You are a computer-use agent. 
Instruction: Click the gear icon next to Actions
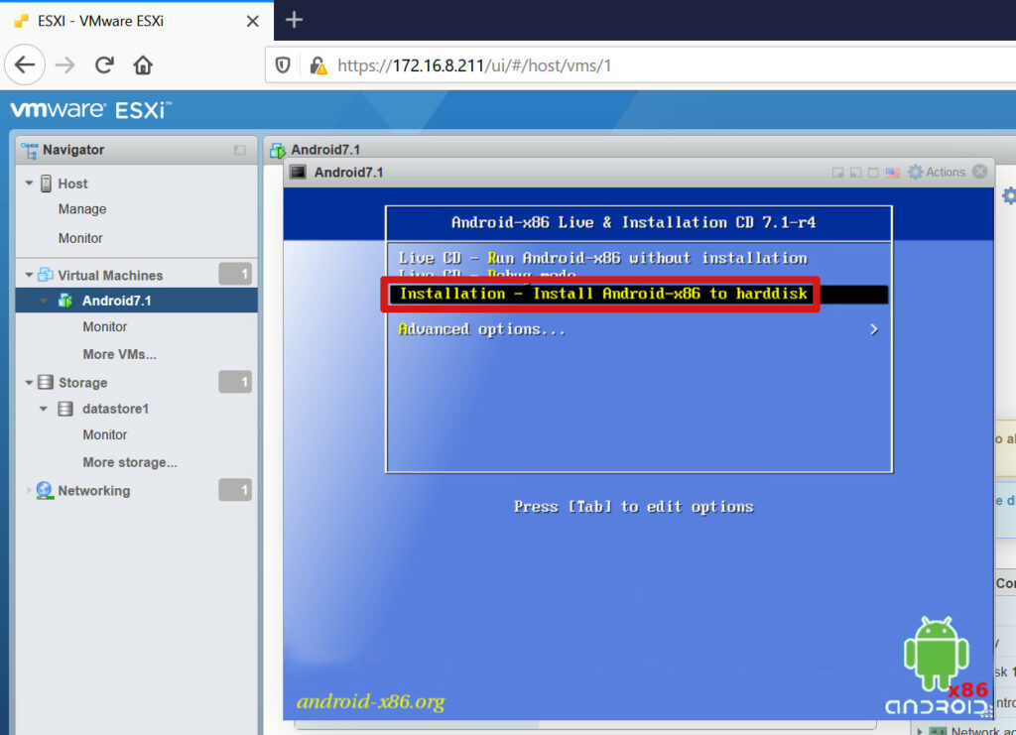click(x=915, y=172)
